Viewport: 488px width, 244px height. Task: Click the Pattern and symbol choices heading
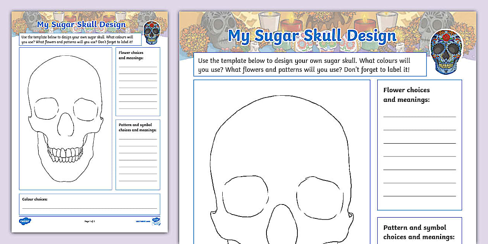pos(419,232)
